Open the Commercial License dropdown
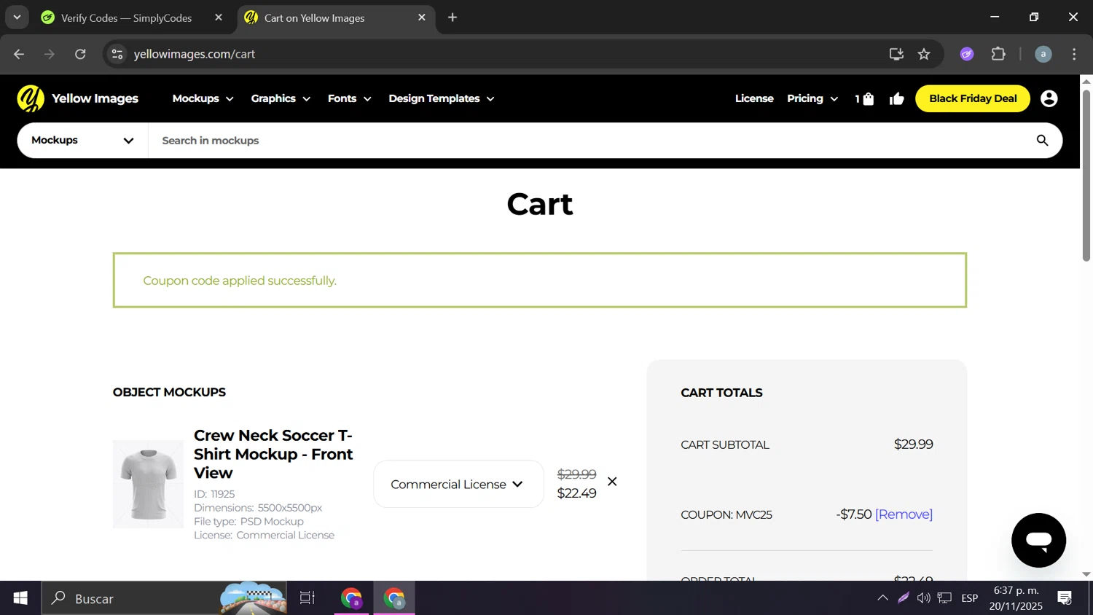This screenshot has width=1093, height=615. pyautogui.click(x=458, y=484)
